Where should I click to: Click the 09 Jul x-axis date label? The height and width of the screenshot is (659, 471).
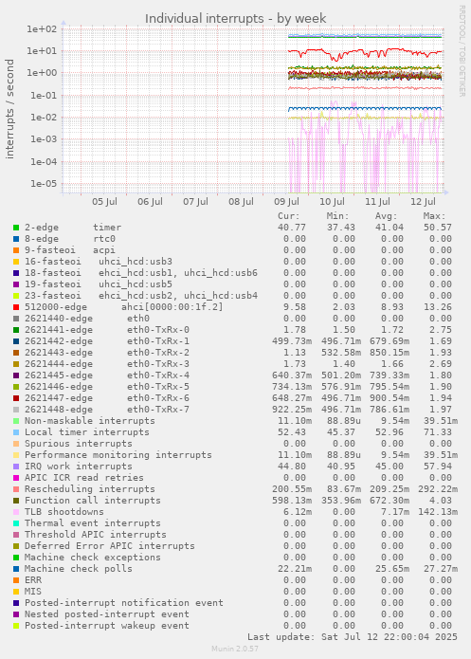(x=286, y=202)
